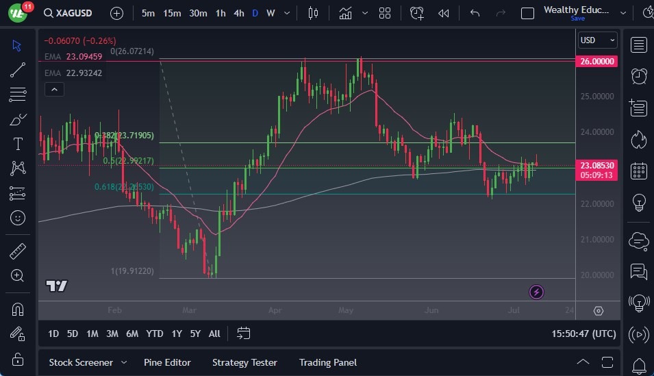This screenshot has height=376, width=654.
Task: Set chart range to 3M
Action: (112, 334)
